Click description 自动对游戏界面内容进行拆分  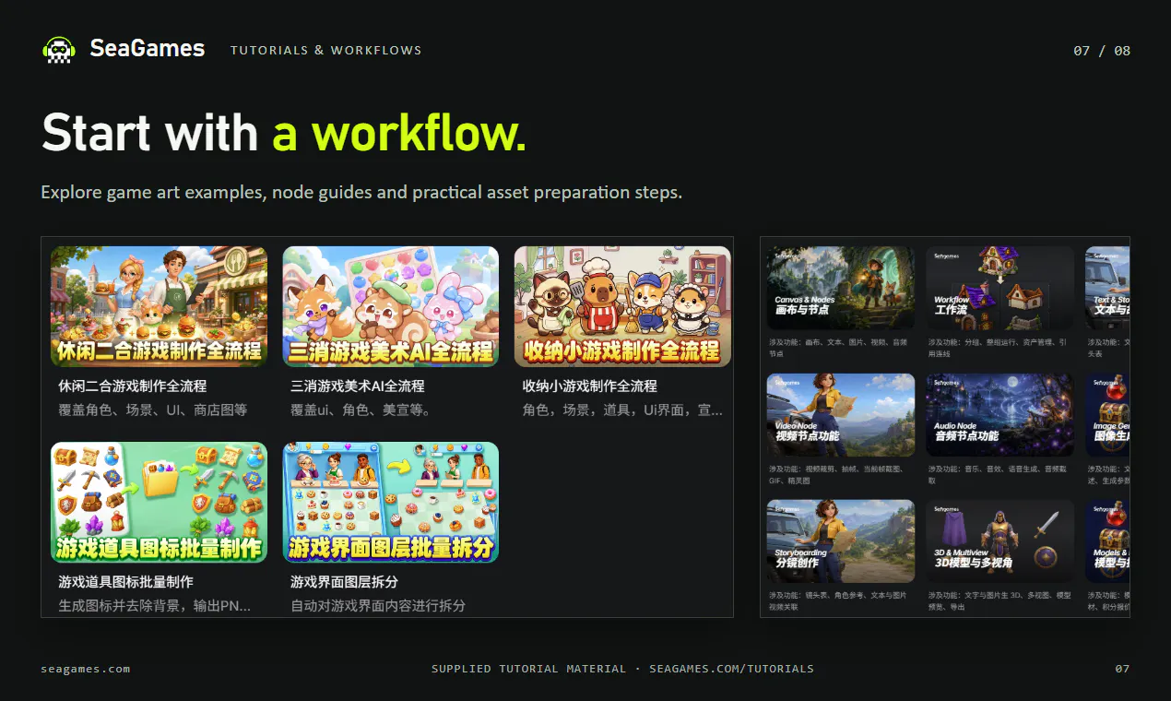click(378, 606)
